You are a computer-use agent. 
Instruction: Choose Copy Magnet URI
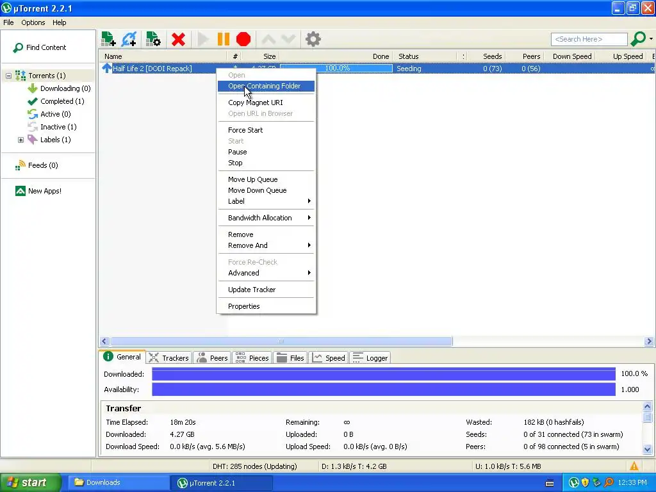point(266,102)
